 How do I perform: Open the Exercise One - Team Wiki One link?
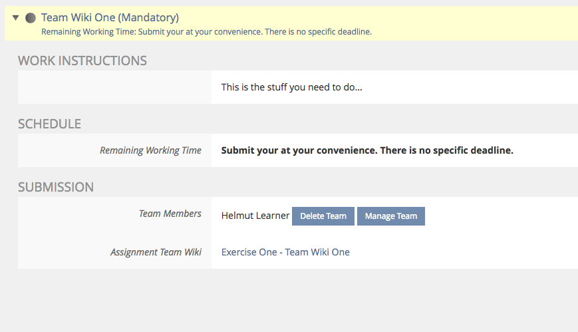[x=285, y=252]
